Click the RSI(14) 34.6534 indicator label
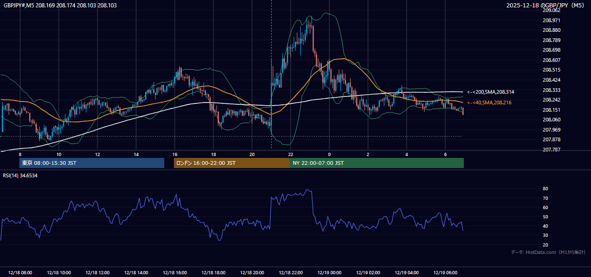Viewport: 591px width, 277px height. pyautogui.click(x=20, y=175)
